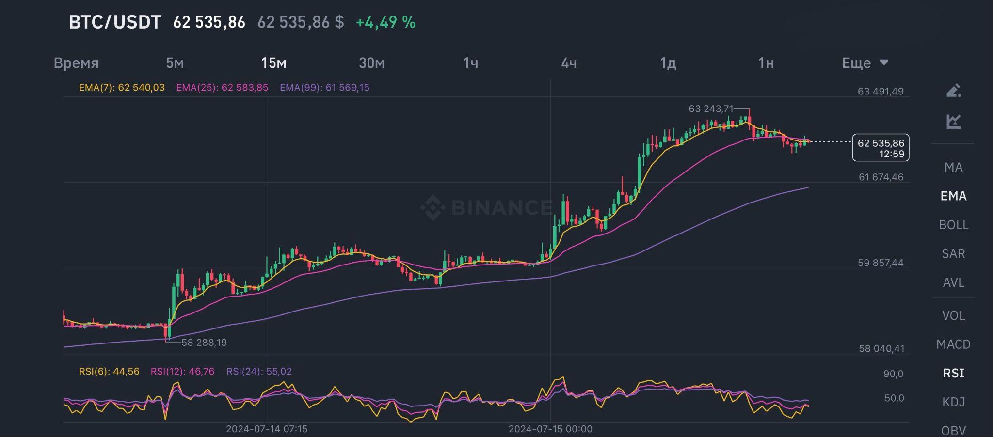Switch to the Время line chart
This screenshot has width=993, height=437.
coord(76,63)
